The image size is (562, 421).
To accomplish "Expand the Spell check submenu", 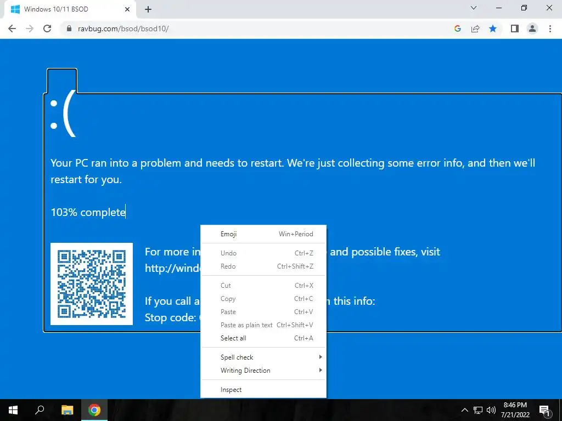I will (x=263, y=357).
